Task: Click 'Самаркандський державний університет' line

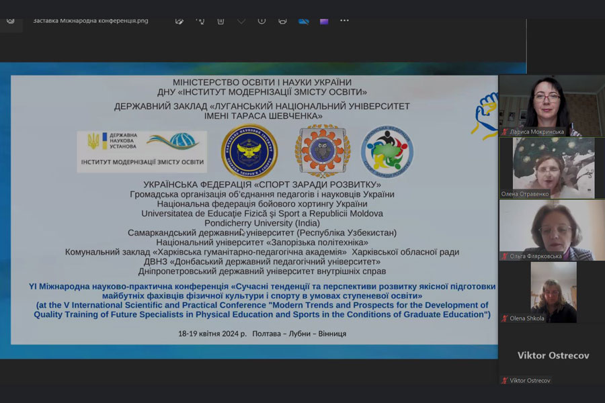Action: pyautogui.click(x=262, y=233)
